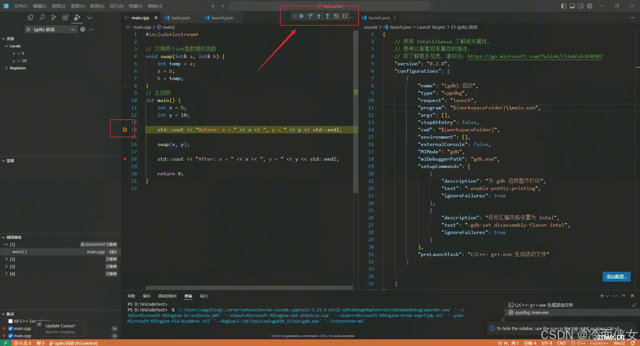This screenshot has height=346, width=640.
Task: Open the Source Control view
Action: pos(54,17)
